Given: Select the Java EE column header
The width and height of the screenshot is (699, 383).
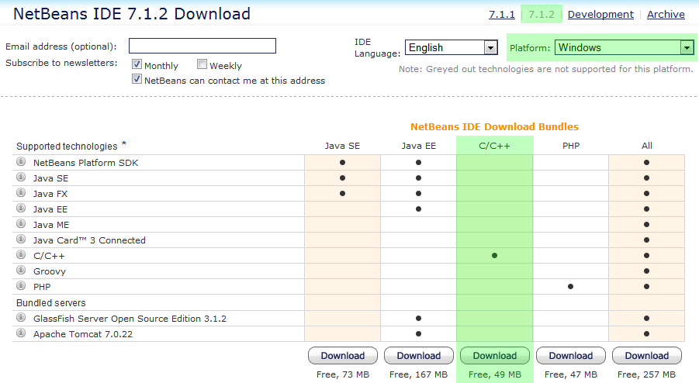Looking at the screenshot, I should [x=419, y=146].
